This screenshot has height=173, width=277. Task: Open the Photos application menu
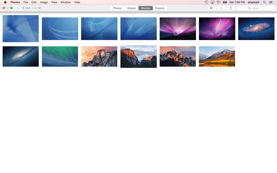pos(15,2)
